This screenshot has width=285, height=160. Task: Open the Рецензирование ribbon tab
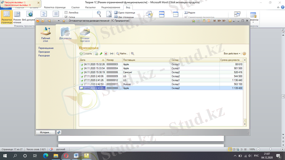click(x=111, y=7)
